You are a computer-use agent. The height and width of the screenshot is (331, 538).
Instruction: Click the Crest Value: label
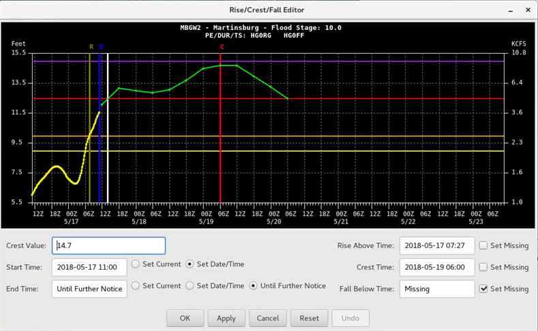point(26,246)
